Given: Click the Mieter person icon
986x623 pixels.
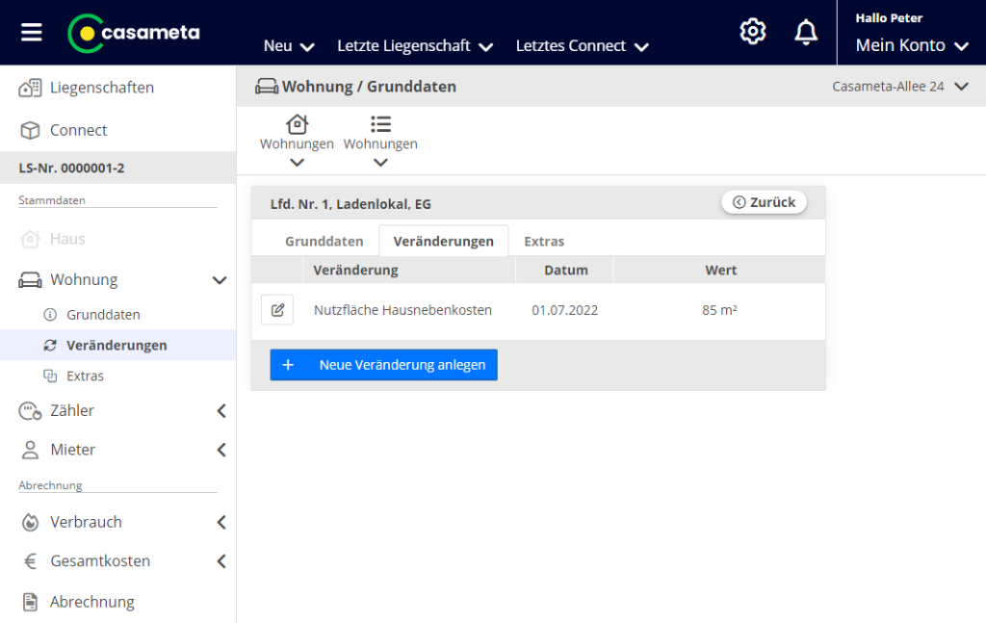Looking at the screenshot, I should click(30, 450).
